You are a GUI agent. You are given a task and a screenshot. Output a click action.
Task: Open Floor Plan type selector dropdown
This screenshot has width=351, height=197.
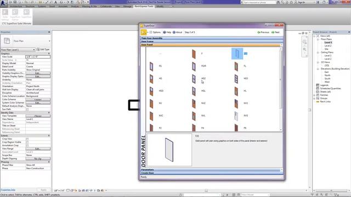[49, 41]
